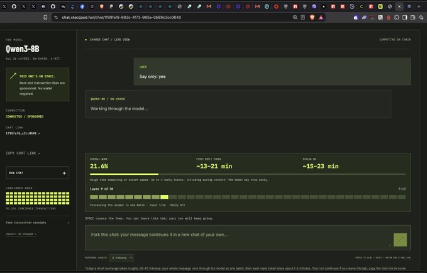Open the Extensions puzzle piece icon
Screen dimensions: 427x273
point(396,18)
